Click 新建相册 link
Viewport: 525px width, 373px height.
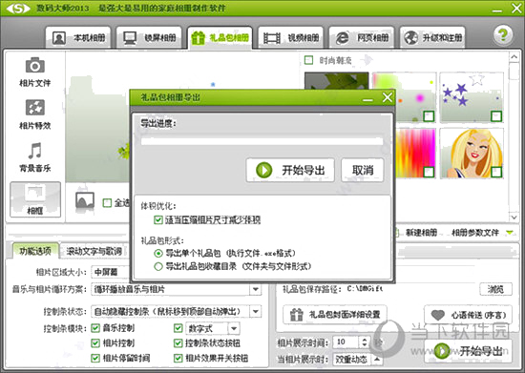421,232
